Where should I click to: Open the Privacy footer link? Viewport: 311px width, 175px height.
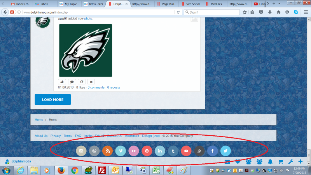pyautogui.click(x=56, y=136)
